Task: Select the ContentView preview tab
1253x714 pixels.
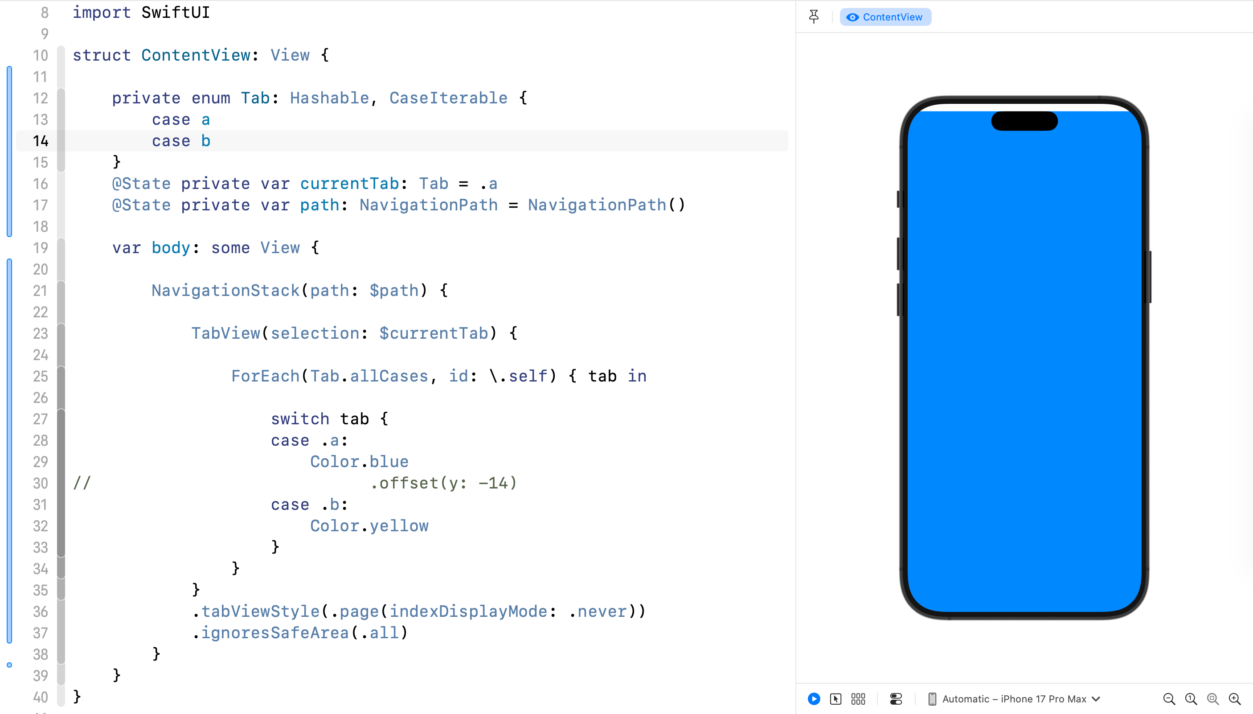Action: 885,16
